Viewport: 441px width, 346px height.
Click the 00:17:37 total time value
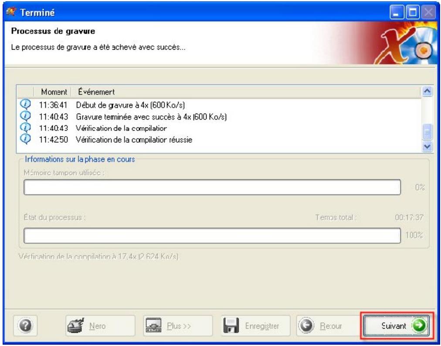pyautogui.click(x=409, y=217)
